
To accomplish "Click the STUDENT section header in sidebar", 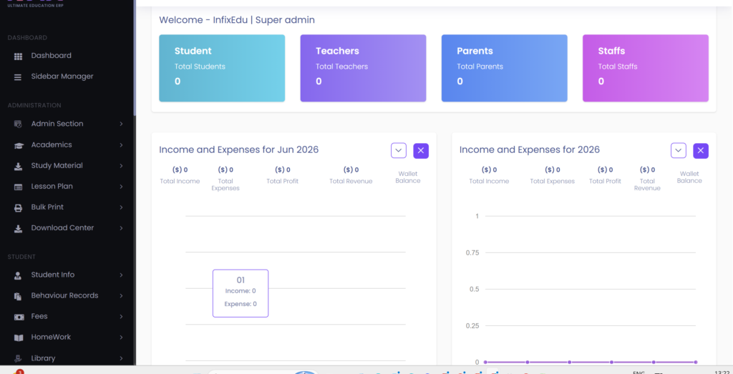I will coord(21,257).
